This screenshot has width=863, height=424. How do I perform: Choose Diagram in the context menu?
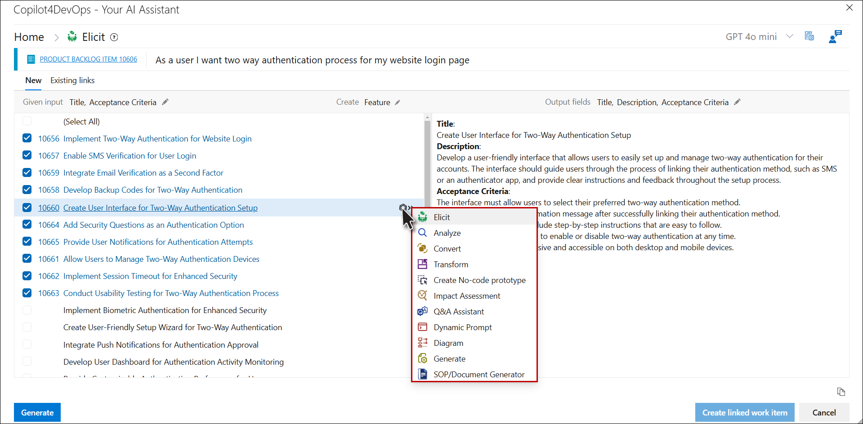[x=474, y=343]
